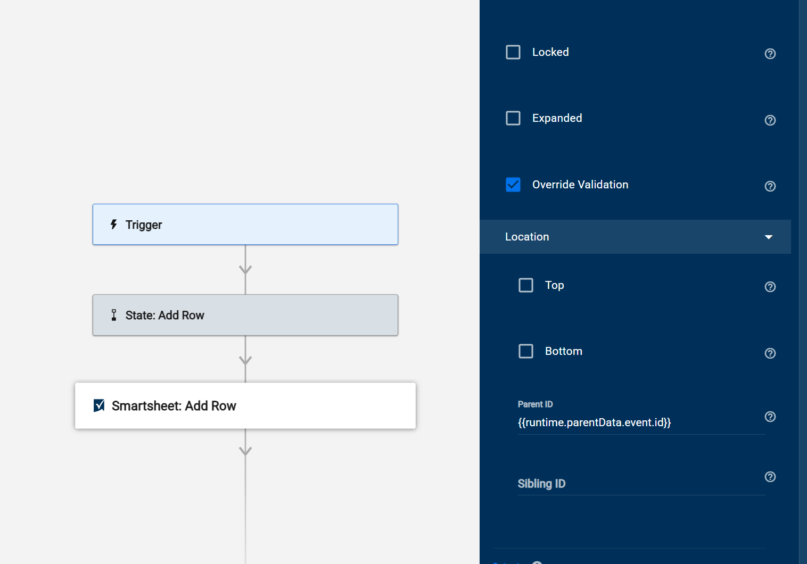This screenshot has width=807, height=564.
Task: Collapse the Location section arrow
Action: tap(768, 237)
